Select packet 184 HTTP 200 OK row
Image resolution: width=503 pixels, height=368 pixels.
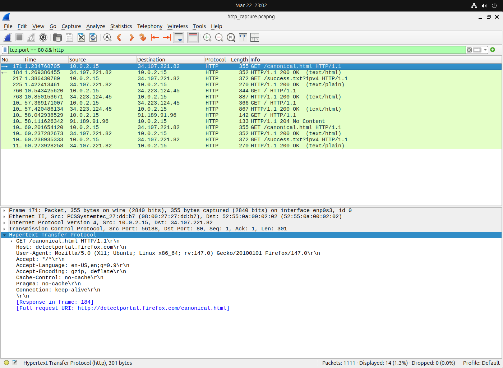[251, 73]
